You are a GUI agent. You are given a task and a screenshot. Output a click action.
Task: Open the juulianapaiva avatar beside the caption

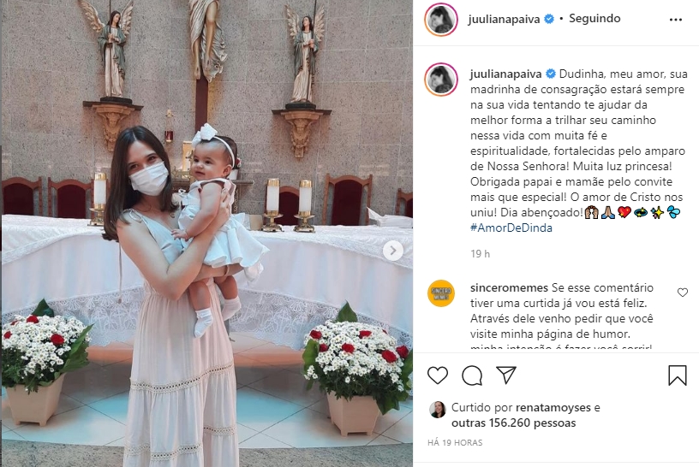[x=441, y=80]
